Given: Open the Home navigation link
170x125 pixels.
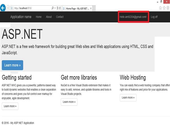Looking at the screenshot, I should click(39, 17).
